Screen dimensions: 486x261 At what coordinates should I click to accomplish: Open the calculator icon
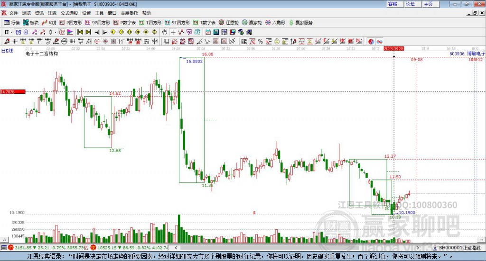(216, 32)
